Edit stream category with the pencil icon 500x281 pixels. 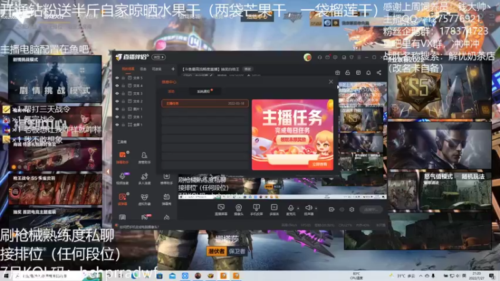pyautogui.click(x=211, y=76)
